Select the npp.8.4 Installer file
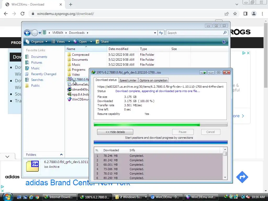268x201 pixels. pos(78,94)
